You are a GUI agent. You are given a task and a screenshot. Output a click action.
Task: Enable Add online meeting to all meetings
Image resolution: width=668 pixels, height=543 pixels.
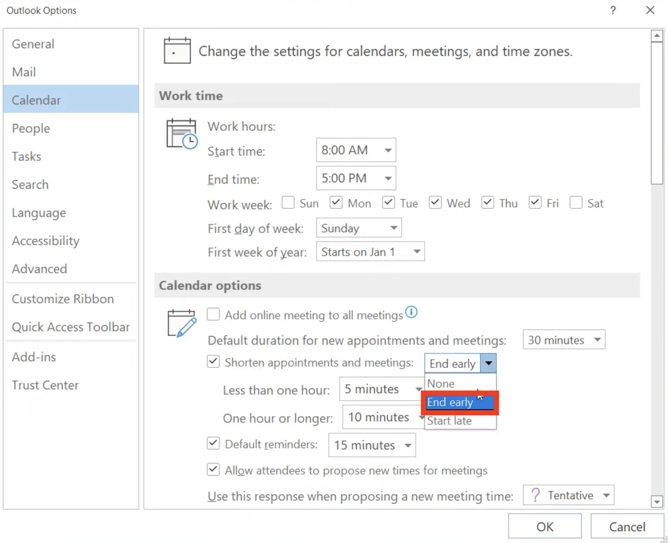click(x=213, y=314)
